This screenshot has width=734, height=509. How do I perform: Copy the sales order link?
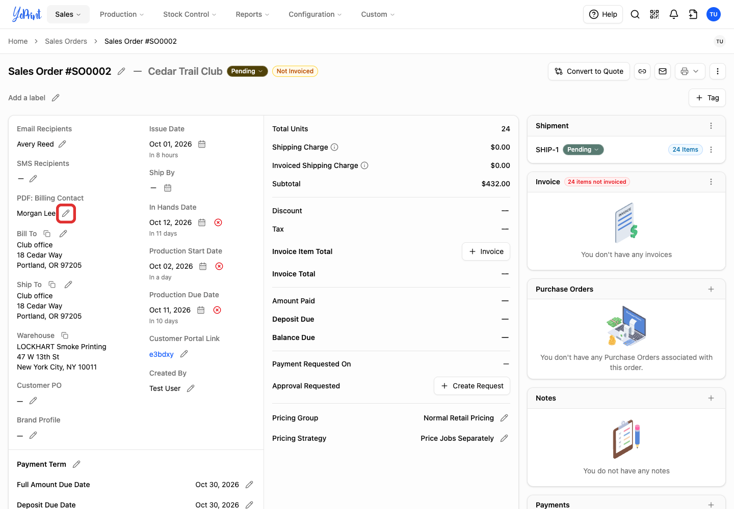(x=642, y=71)
